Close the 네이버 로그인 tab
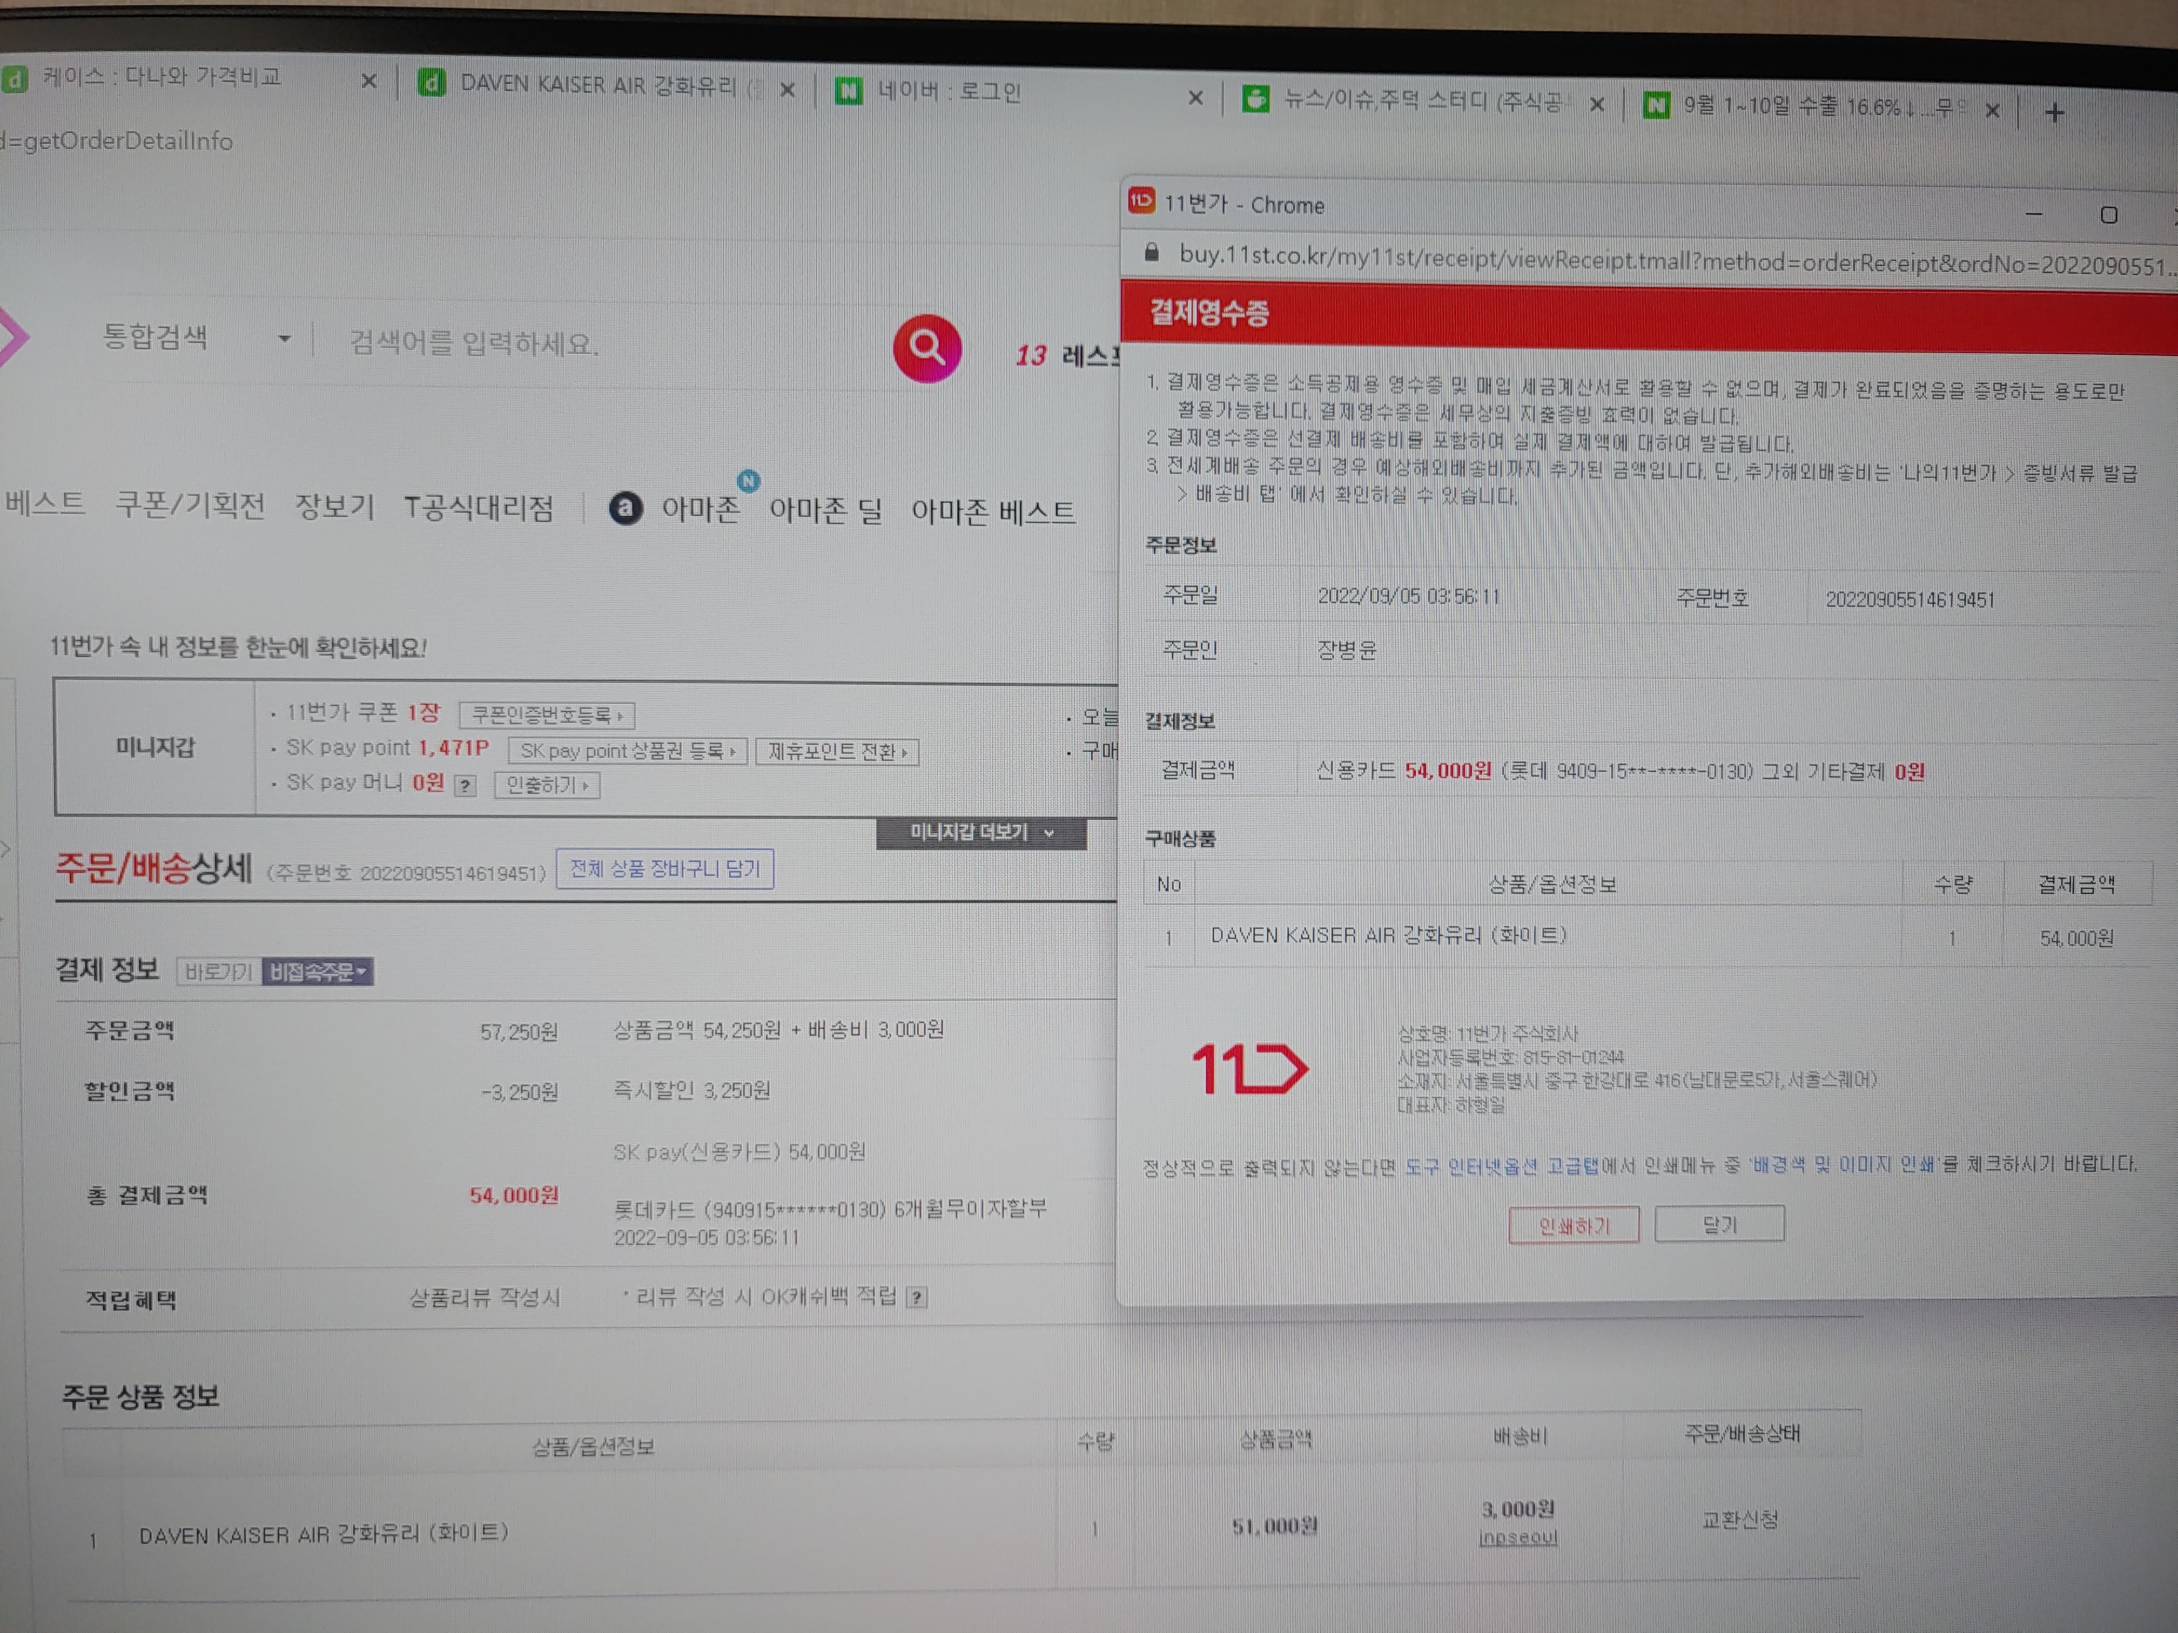2178x1633 pixels. [x=1195, y=97]
